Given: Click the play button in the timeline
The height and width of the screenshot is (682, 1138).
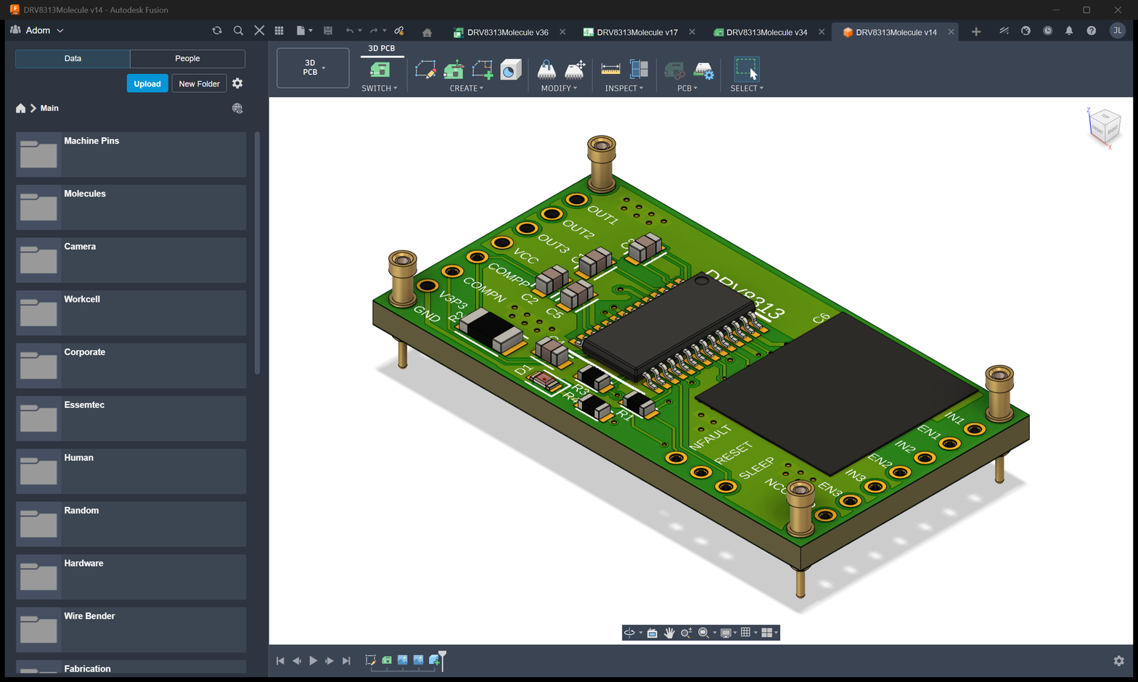Looking at the screenshot, I should tap(313, 660).
